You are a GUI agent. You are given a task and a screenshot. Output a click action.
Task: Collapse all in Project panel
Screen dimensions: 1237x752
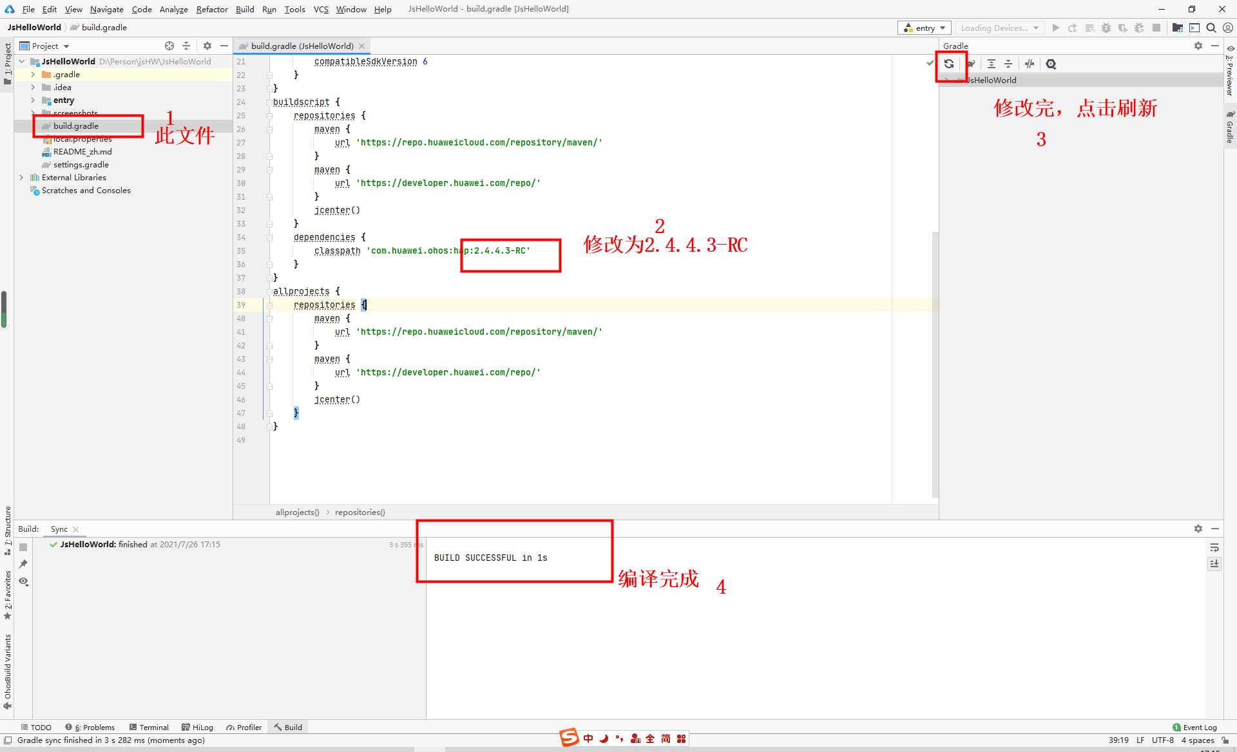(186, 46)
